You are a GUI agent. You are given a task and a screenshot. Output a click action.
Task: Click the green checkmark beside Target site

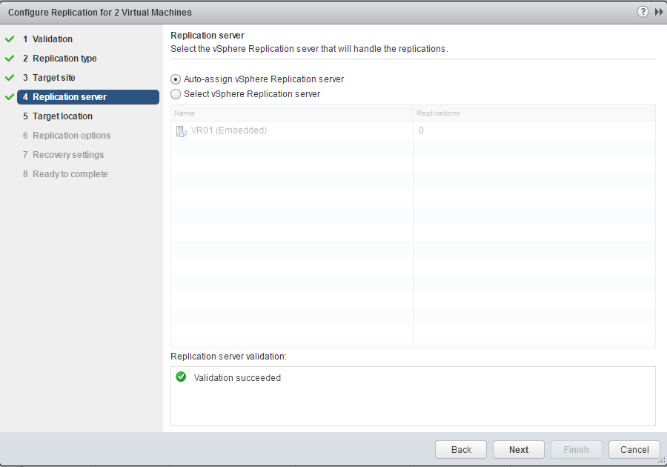click(10, 78)
